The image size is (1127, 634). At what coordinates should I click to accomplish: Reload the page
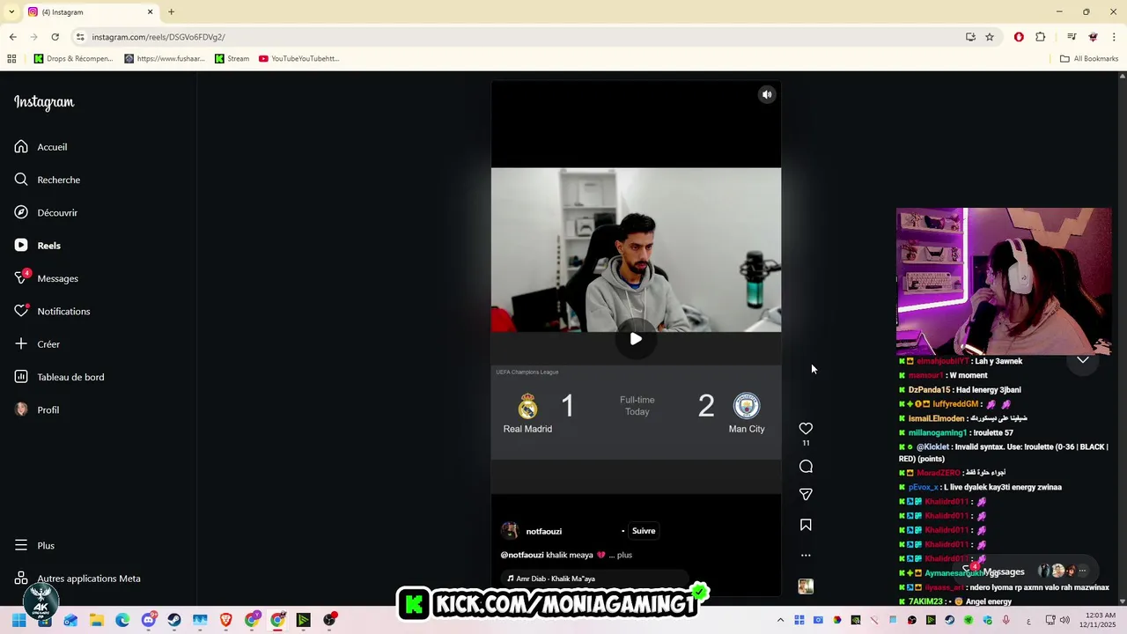coord(55,37)
